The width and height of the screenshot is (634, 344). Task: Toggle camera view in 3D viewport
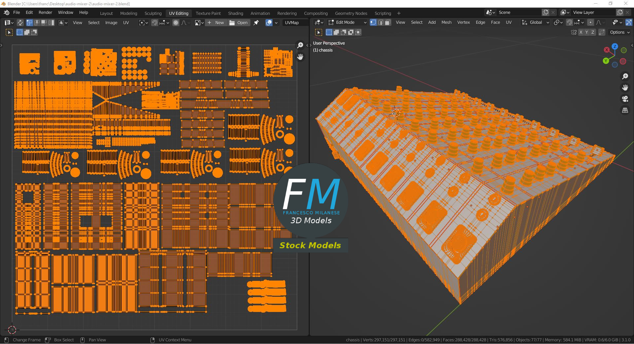pyautogui.click(x=625, y=99)
